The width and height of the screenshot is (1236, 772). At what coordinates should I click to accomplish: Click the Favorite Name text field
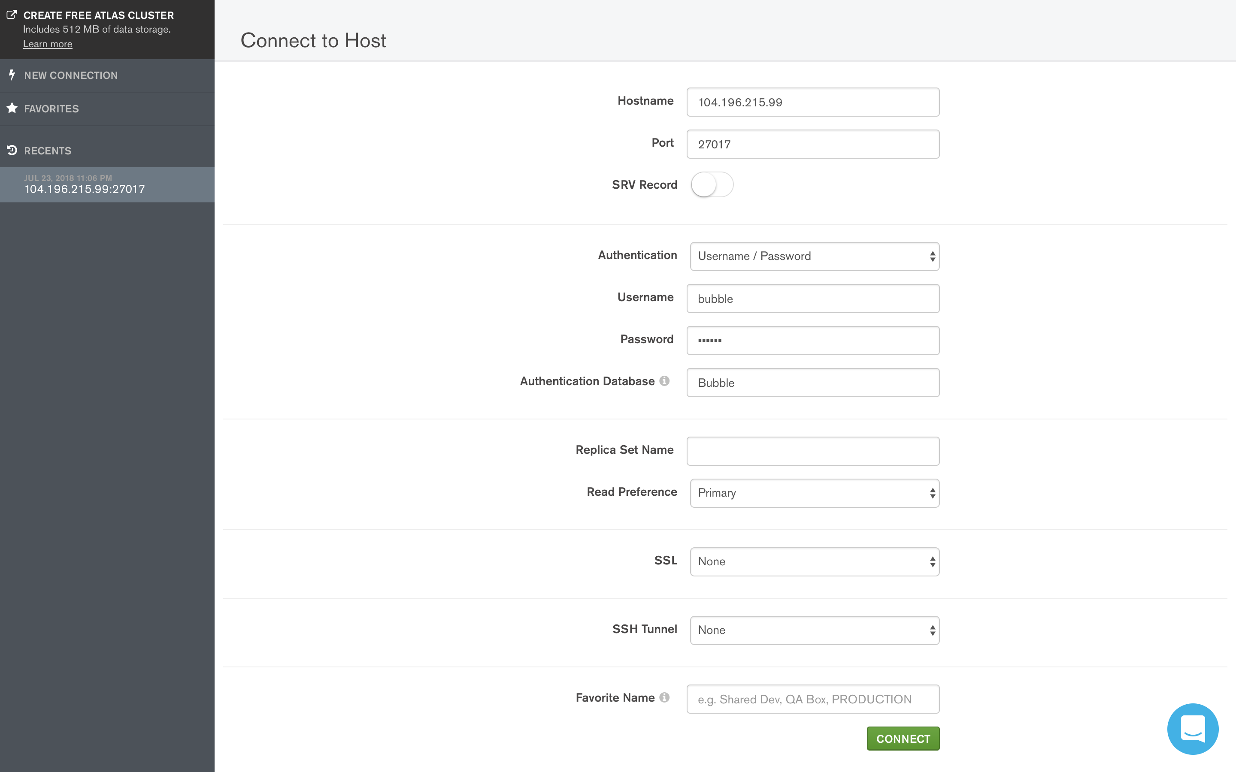click(812, 699)
